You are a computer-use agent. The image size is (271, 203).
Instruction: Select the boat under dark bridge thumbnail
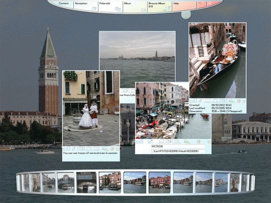(86, 182)
